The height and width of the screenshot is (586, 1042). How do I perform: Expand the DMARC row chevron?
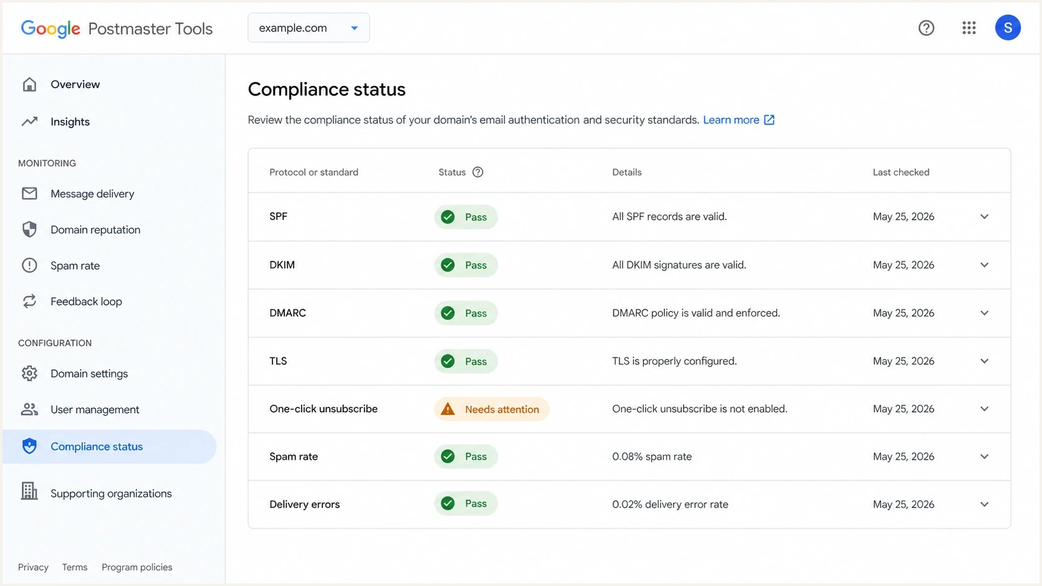click(984, 313)
